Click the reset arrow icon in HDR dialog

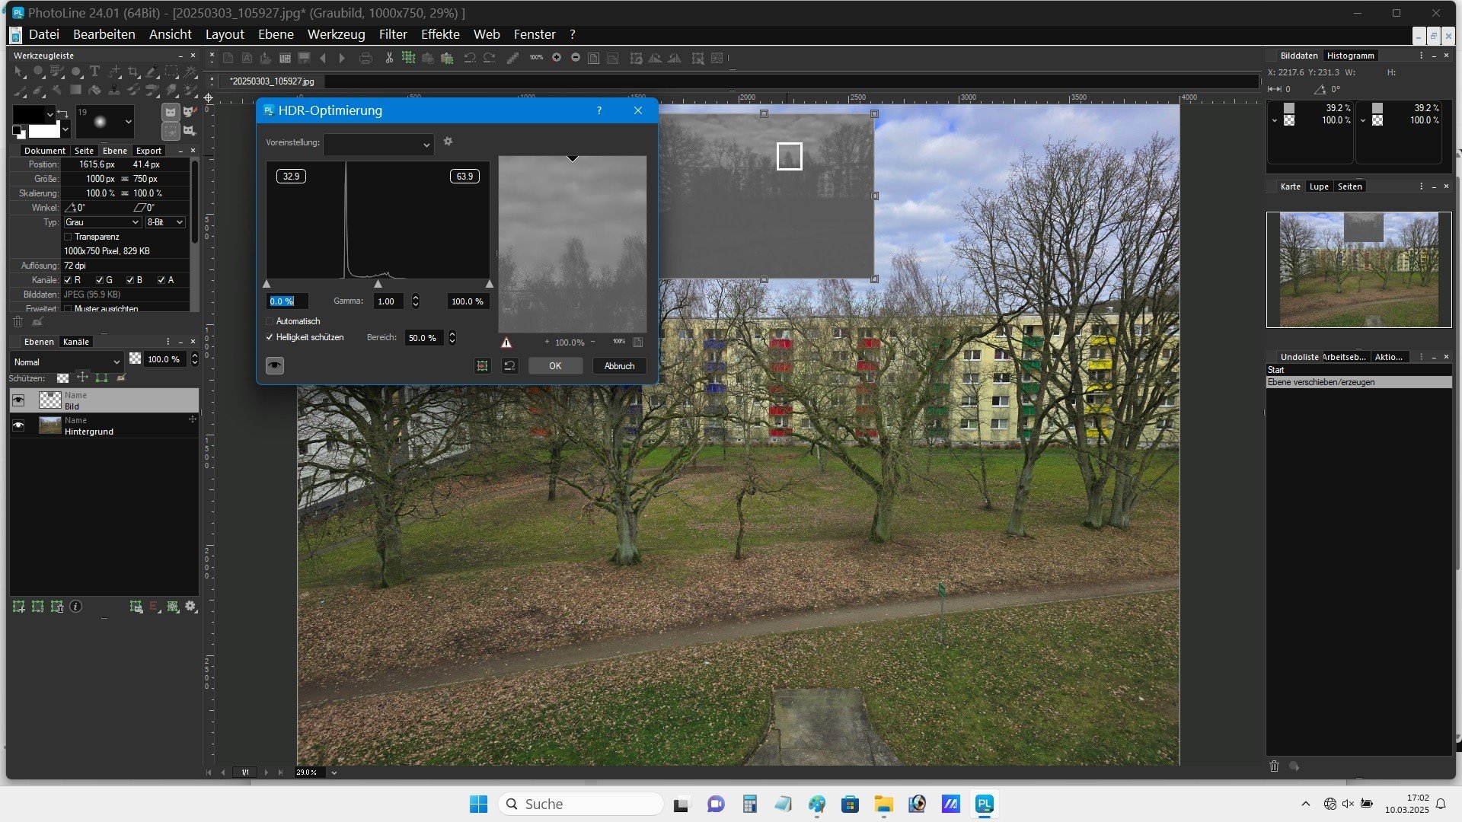click(x=509, y=366)
